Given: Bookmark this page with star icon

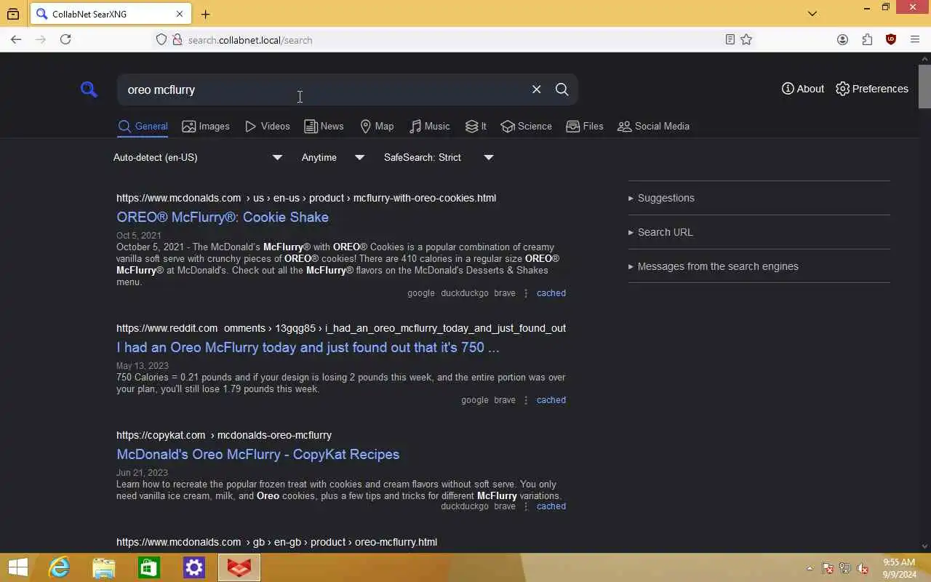Looking at the screenshot, I should pyautogui.click(x=746, y=40).
